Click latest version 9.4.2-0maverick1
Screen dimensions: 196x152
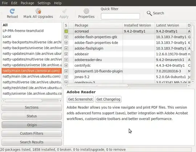click(170, 60)
